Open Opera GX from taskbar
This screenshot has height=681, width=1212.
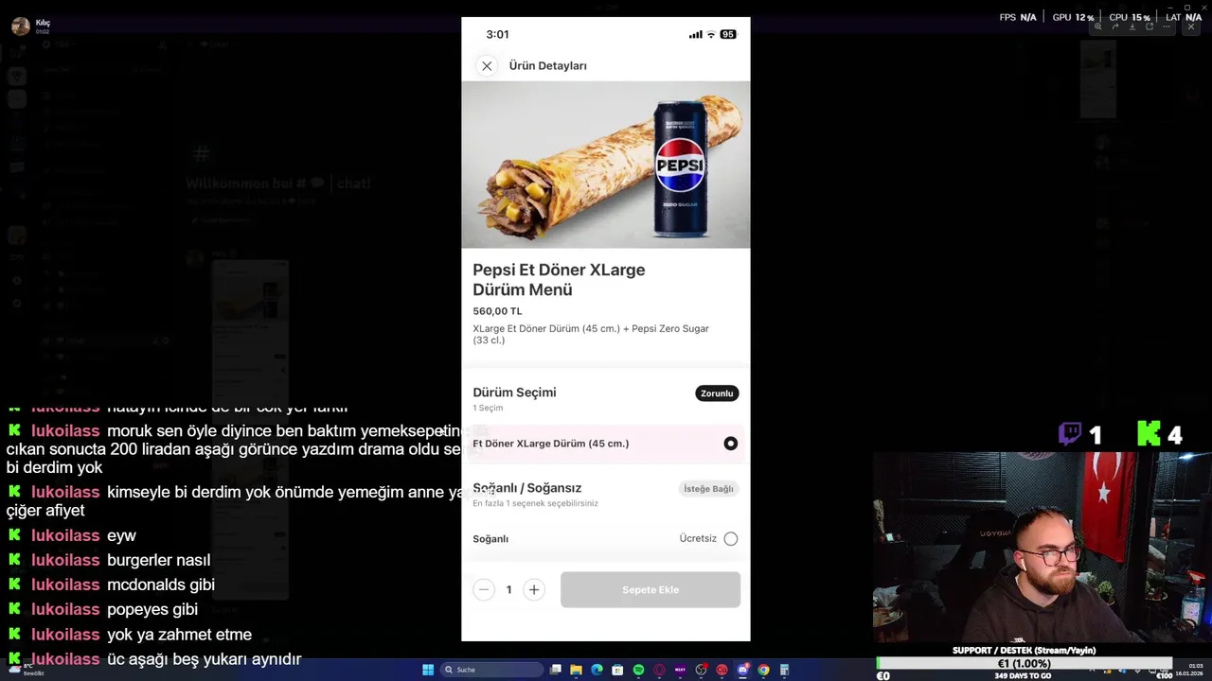click(659, 670)
